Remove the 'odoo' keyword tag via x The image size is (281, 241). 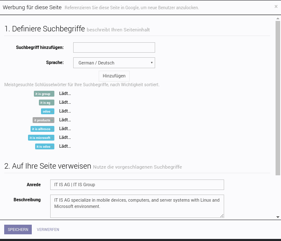coord(52,112)
